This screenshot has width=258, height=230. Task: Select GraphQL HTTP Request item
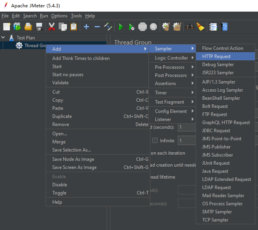pyautogui.click(x=226, y=123)
